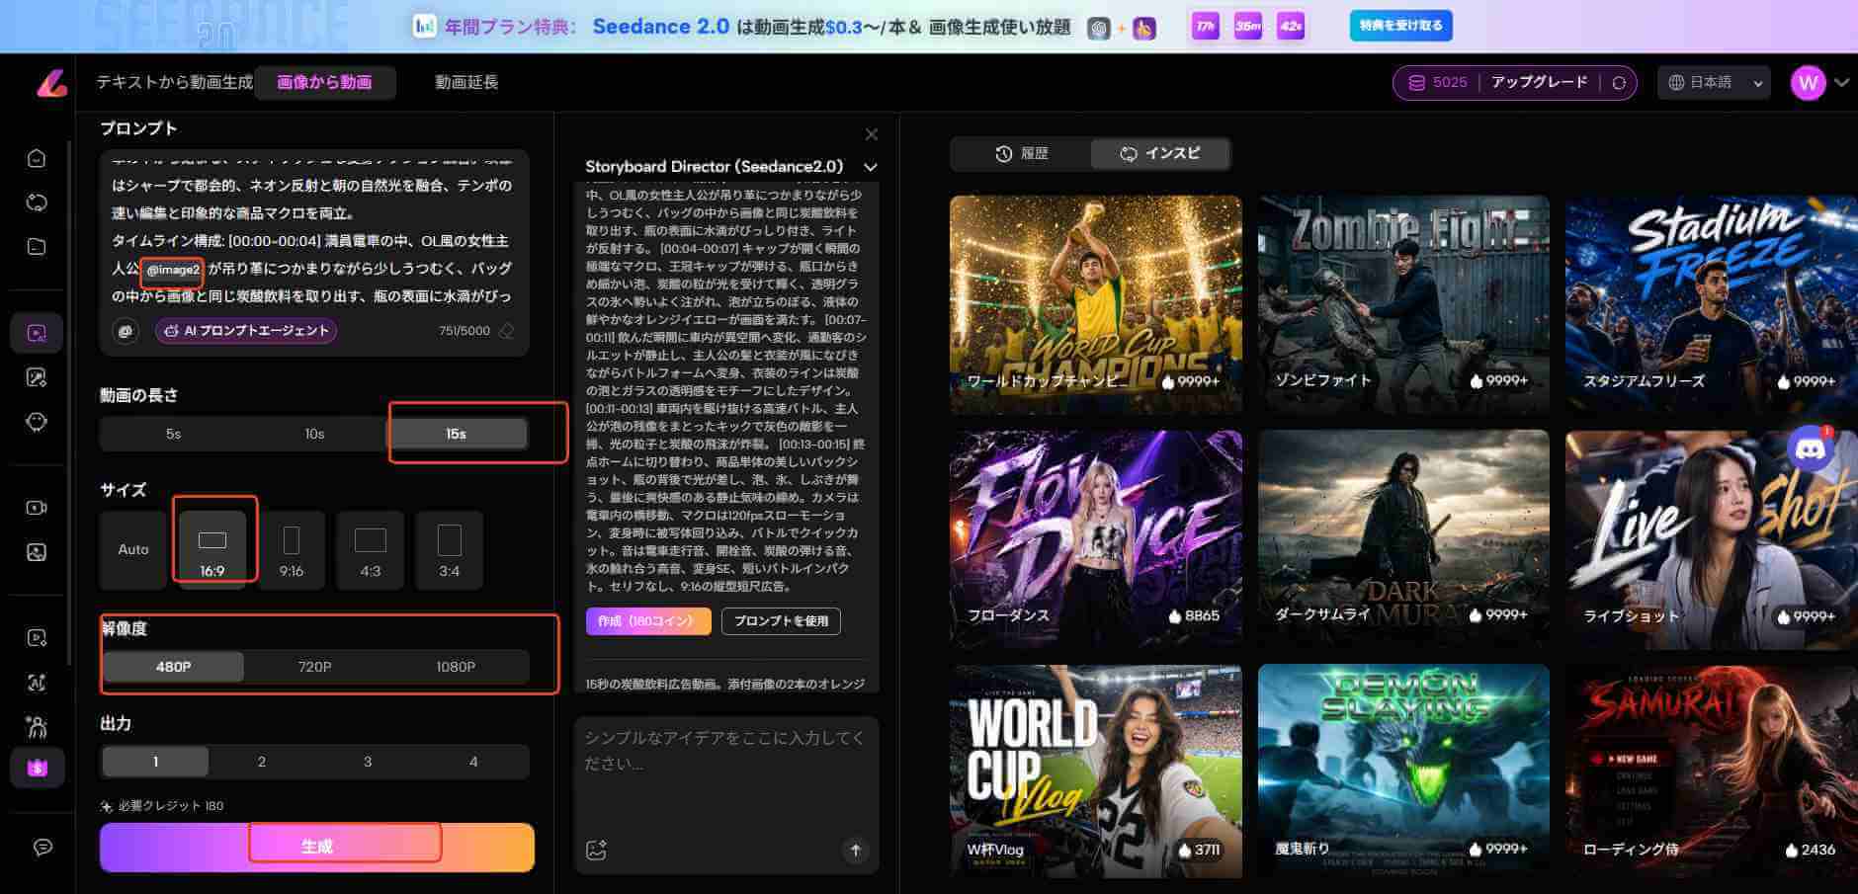Open the Discord floating icon
Screen dimensions: 1858x894
click(x=1811, y=449)
